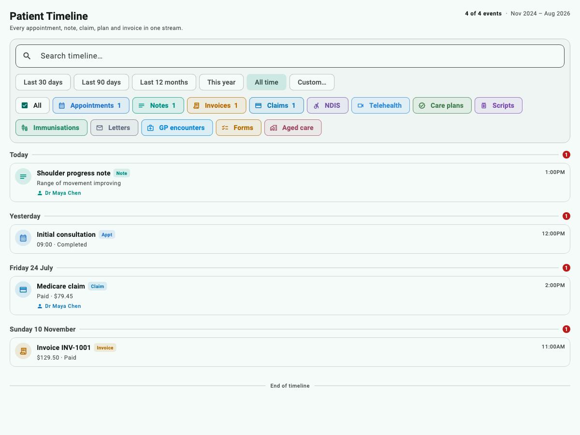Toggle the All filter checkbox
This screenshot has width=580, height=435.
click(x=32, y=105)
